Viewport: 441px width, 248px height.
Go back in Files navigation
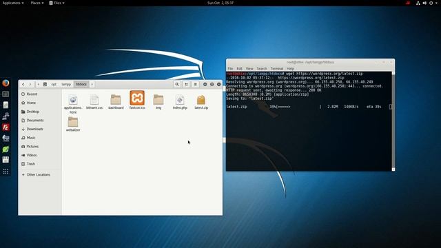(23, 84)
